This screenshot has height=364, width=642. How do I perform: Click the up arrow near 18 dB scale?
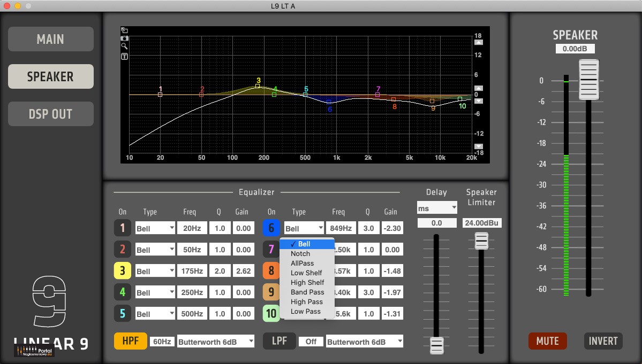pyautogui.click(x=478, y=42)
